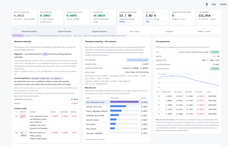Click the playbook (cheap tier badge
The image size is (228, 146).
[x=47, y=78]
